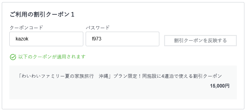
Task: Click the 沖縄 word in coupon description
Action: pyautogui.click(x=103, y=76)
